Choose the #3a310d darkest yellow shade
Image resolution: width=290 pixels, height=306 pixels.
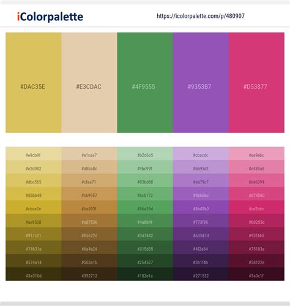[x=34, y=274]
